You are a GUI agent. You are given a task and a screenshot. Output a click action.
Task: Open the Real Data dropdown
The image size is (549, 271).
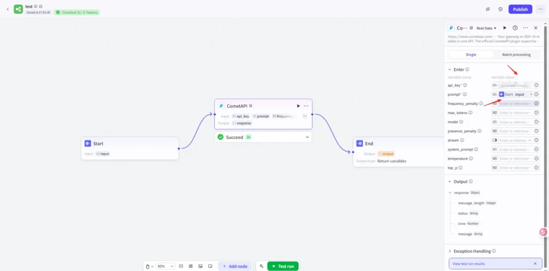(x=487, y=28)
